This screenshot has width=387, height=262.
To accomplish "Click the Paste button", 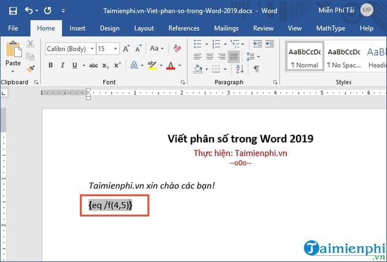I will (x=14, y=53).
